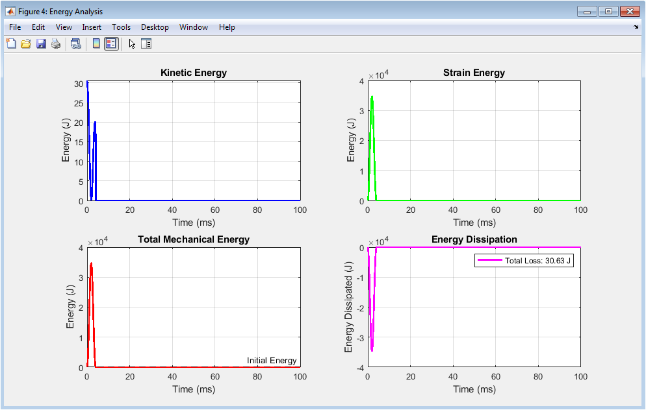Expand the Tools menu
This screenshot has height=410, width=646.
point(121,27)
